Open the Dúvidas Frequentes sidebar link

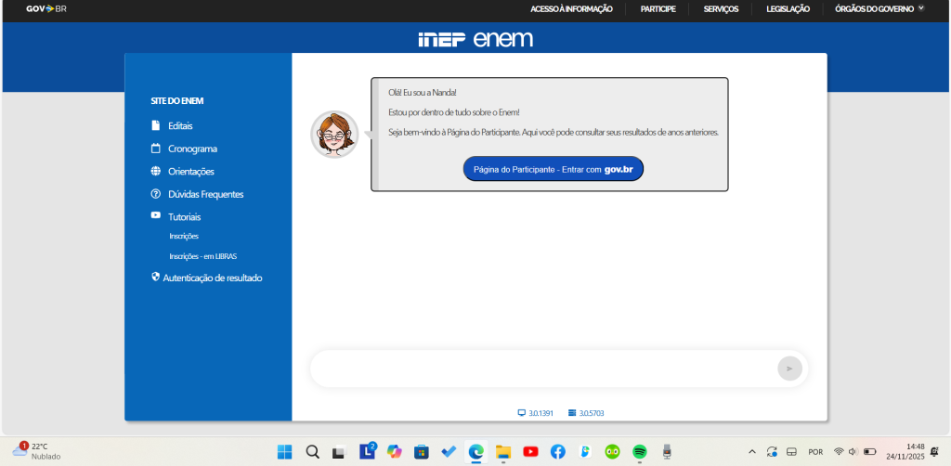point(205,195)
